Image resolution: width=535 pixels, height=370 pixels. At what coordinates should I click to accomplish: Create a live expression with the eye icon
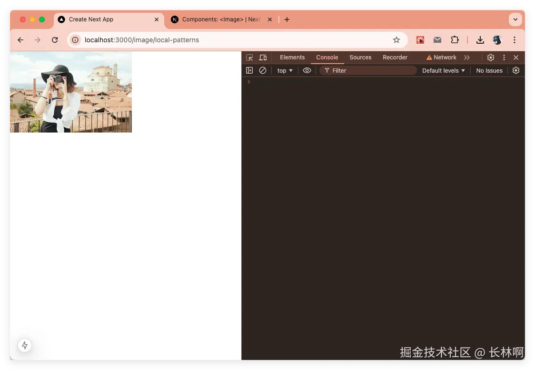click(x=307, y=70)
